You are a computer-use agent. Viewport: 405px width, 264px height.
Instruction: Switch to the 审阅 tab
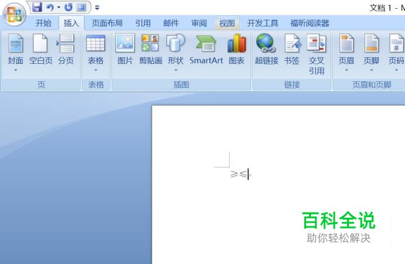(199, 23)
